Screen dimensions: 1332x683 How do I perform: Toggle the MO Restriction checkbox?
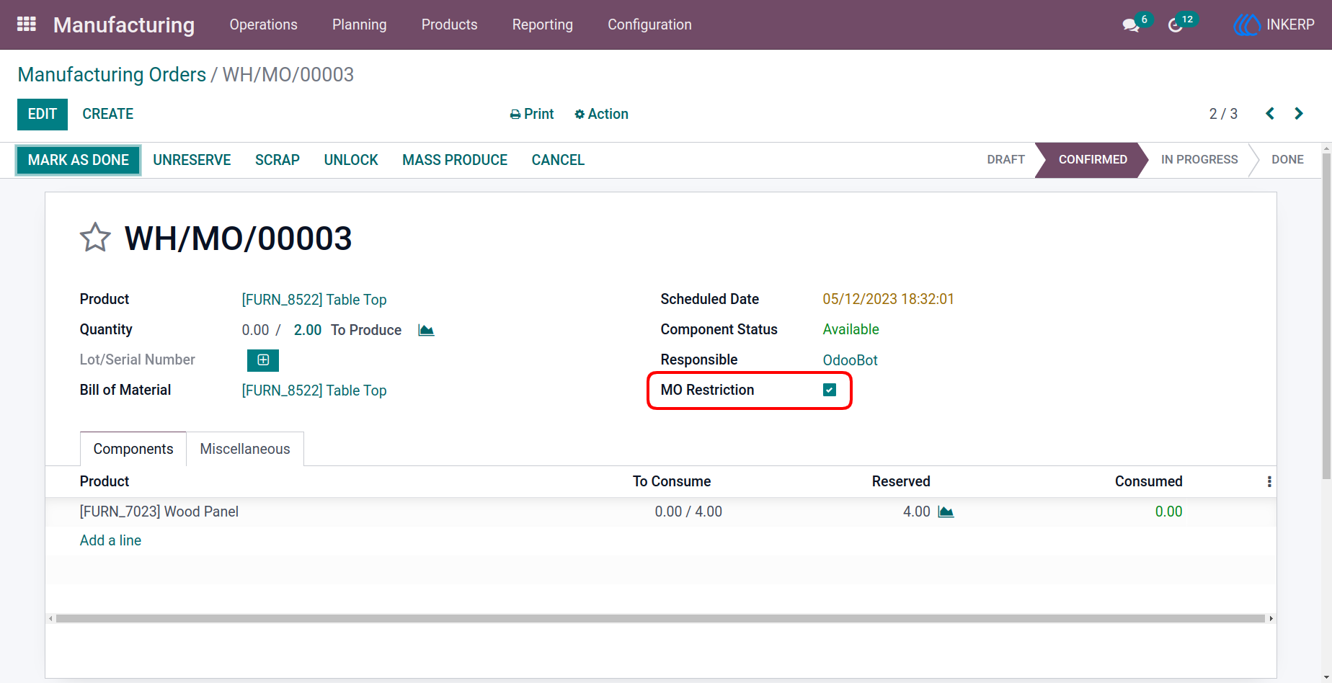pyautogui.click(x=830, y=390)
